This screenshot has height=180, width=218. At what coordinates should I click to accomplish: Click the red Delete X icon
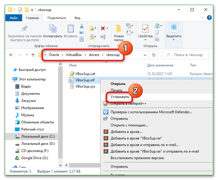pyautogui.click(x=103, y=28)
